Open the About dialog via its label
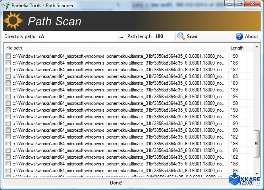Viewport: 264px width, 190px height. click(x=251, y=36)
